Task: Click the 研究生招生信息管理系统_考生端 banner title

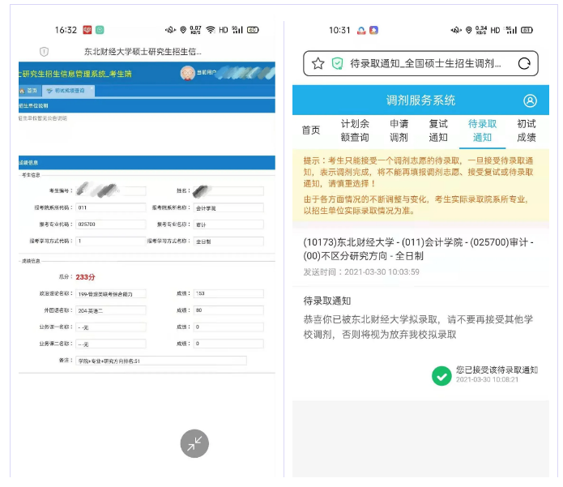Action: 75,74
